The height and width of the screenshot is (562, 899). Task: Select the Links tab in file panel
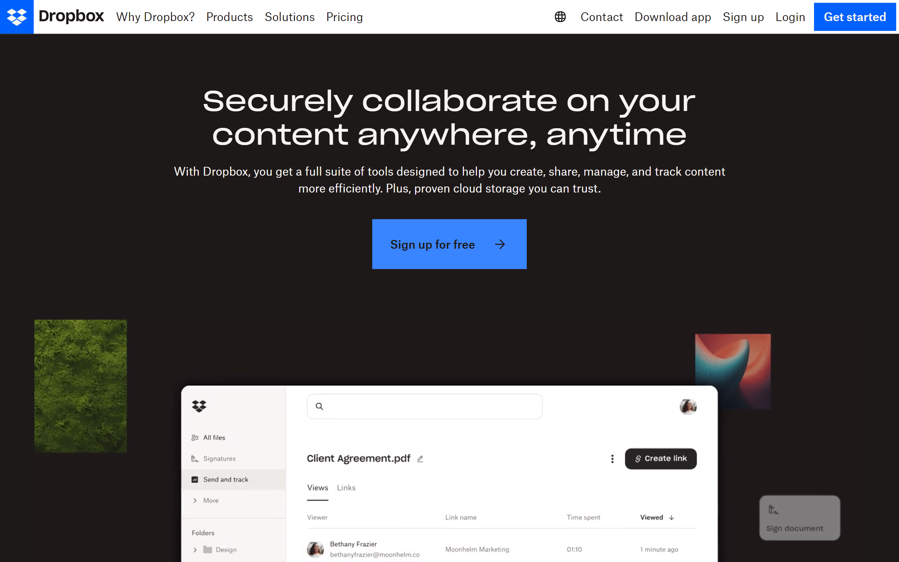coord(346,488)
